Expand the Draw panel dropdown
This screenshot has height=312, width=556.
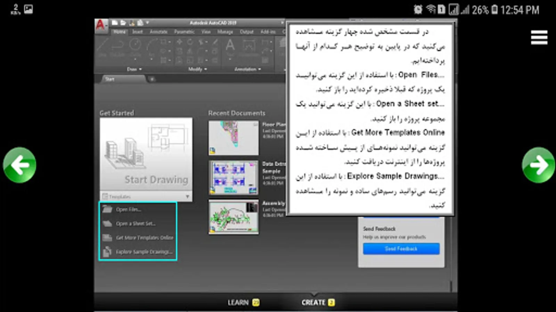(134, 69)
